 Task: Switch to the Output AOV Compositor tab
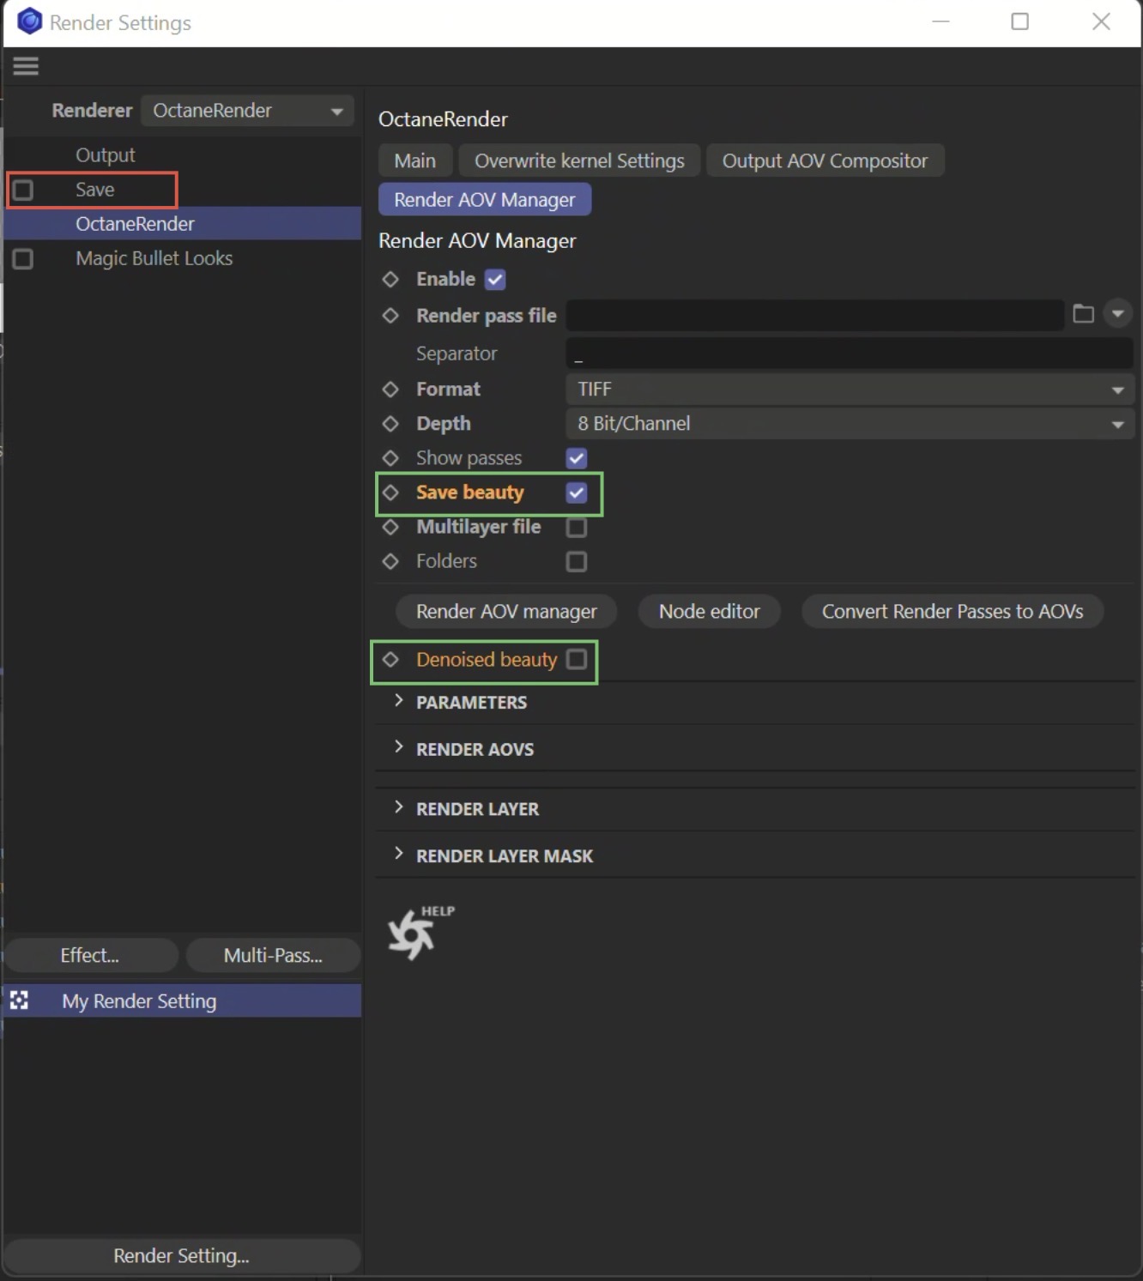pos(825,160)
